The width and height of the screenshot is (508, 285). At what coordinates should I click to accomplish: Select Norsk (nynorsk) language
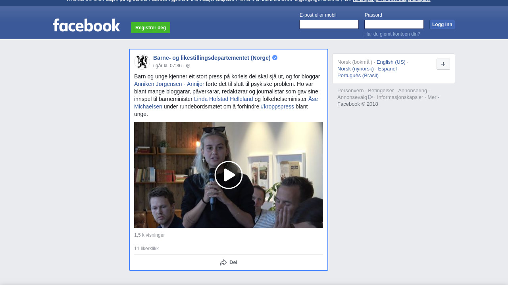pos(356,69)
